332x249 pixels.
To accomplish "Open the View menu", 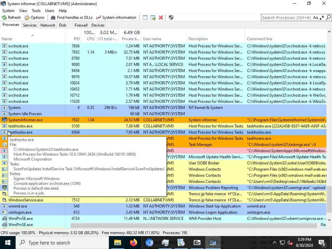I will (23, 11).
